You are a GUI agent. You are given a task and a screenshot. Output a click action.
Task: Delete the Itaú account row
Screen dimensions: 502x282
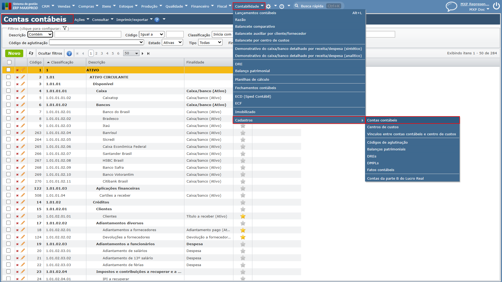[17, 126]
